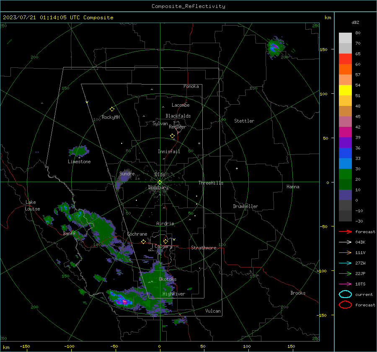Viewport: 377px width, 352px height.
Task: Click the Lacombe label
Action: pyautogui.click(x=181, y=105)
